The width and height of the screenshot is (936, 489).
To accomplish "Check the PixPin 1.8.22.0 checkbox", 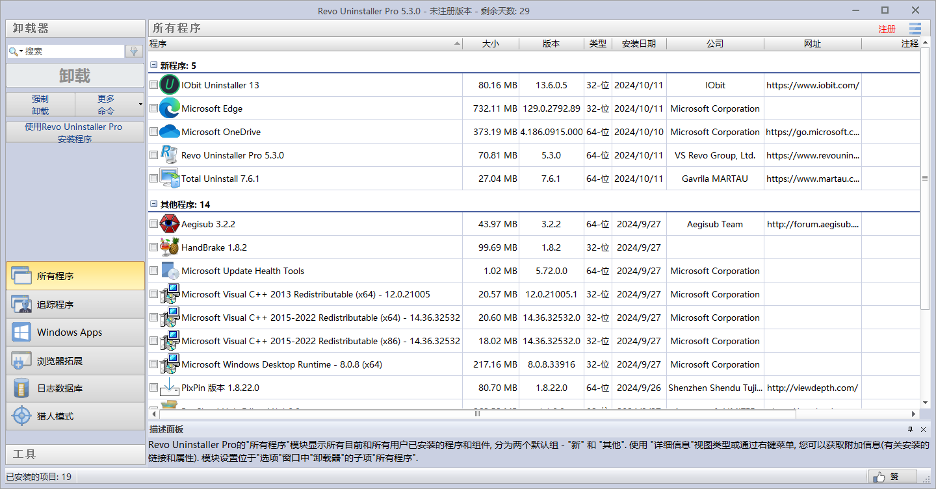I will coord(153,388).
